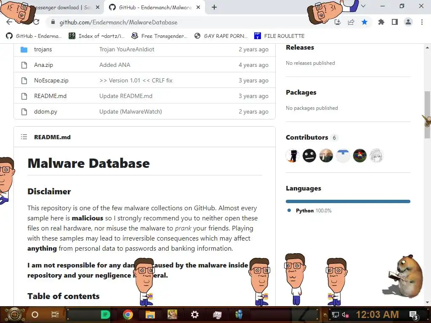Screen dimensions: 431x323
Task: Open the Ana.zip file
Action: [x=43, y=65]
